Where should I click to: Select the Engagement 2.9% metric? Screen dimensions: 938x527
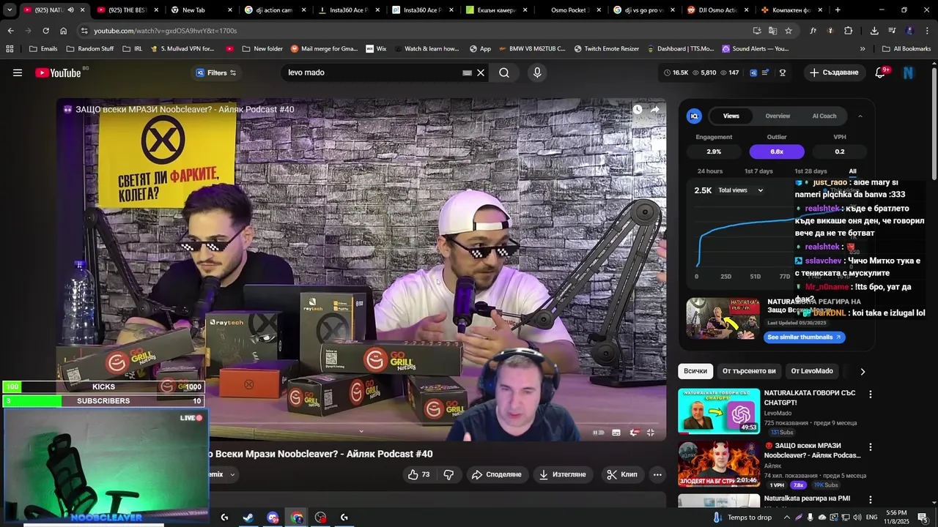(x=714, y=152)
